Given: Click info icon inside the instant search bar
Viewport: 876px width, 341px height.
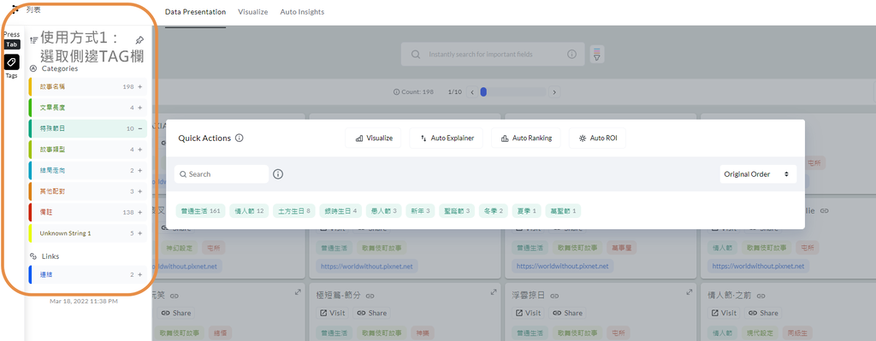Looking at the screenshot, I should [571, 54].
